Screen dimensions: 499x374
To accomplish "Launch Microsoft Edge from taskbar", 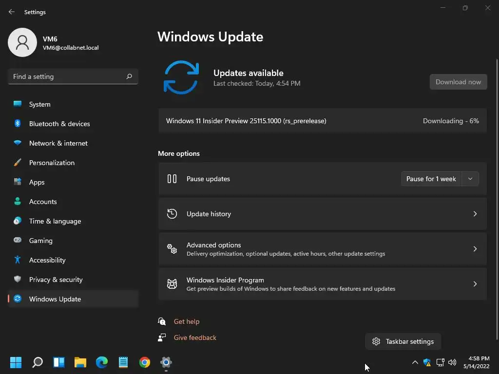I will [x=102, y=362].
